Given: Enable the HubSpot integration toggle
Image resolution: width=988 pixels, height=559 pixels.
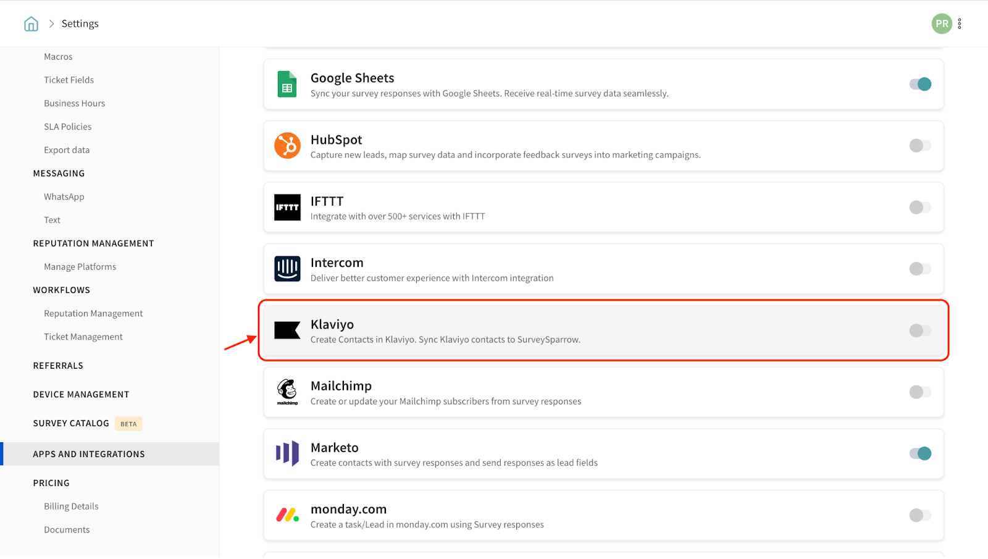Looking at the screenshot, I should pyautogui.click(x=919, y=146).
